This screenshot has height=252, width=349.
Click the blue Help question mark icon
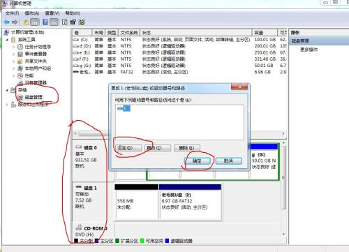[x=45, y=22]
